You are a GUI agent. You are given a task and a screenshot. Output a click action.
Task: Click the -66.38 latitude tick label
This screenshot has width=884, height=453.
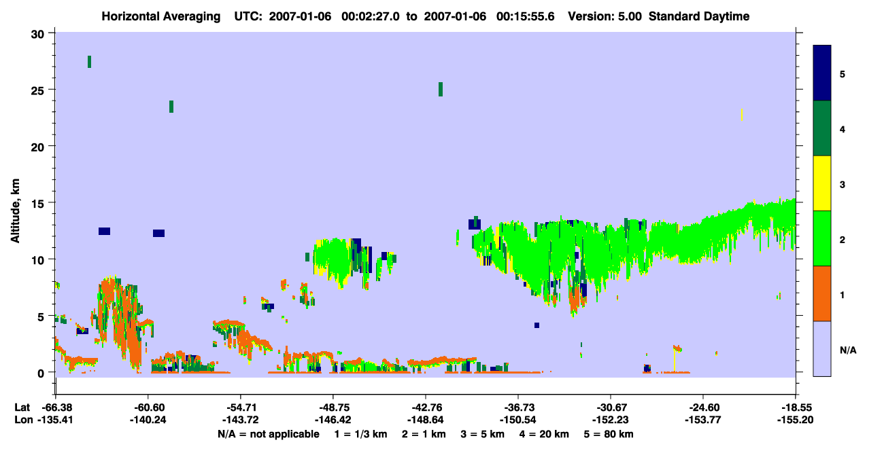[56, 407]
